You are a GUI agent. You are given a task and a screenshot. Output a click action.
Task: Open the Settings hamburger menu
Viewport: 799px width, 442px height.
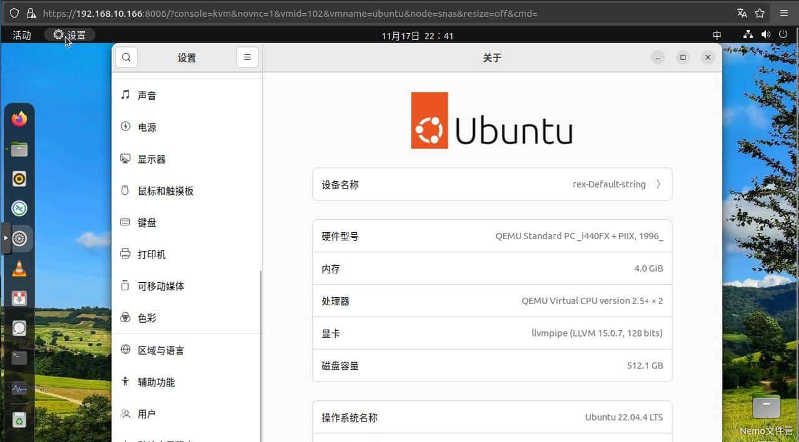click(x=247, y=57)
